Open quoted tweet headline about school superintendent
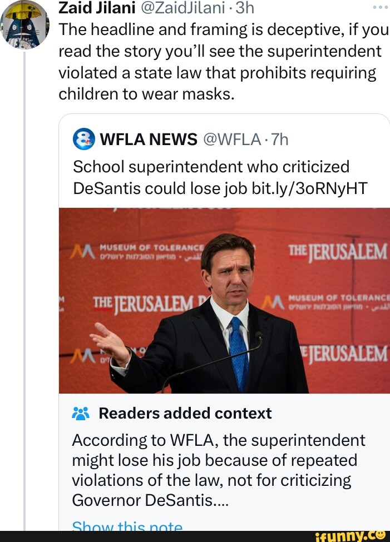Image resolution: width=390 pixels, height=542 pixels. [211, 167]
